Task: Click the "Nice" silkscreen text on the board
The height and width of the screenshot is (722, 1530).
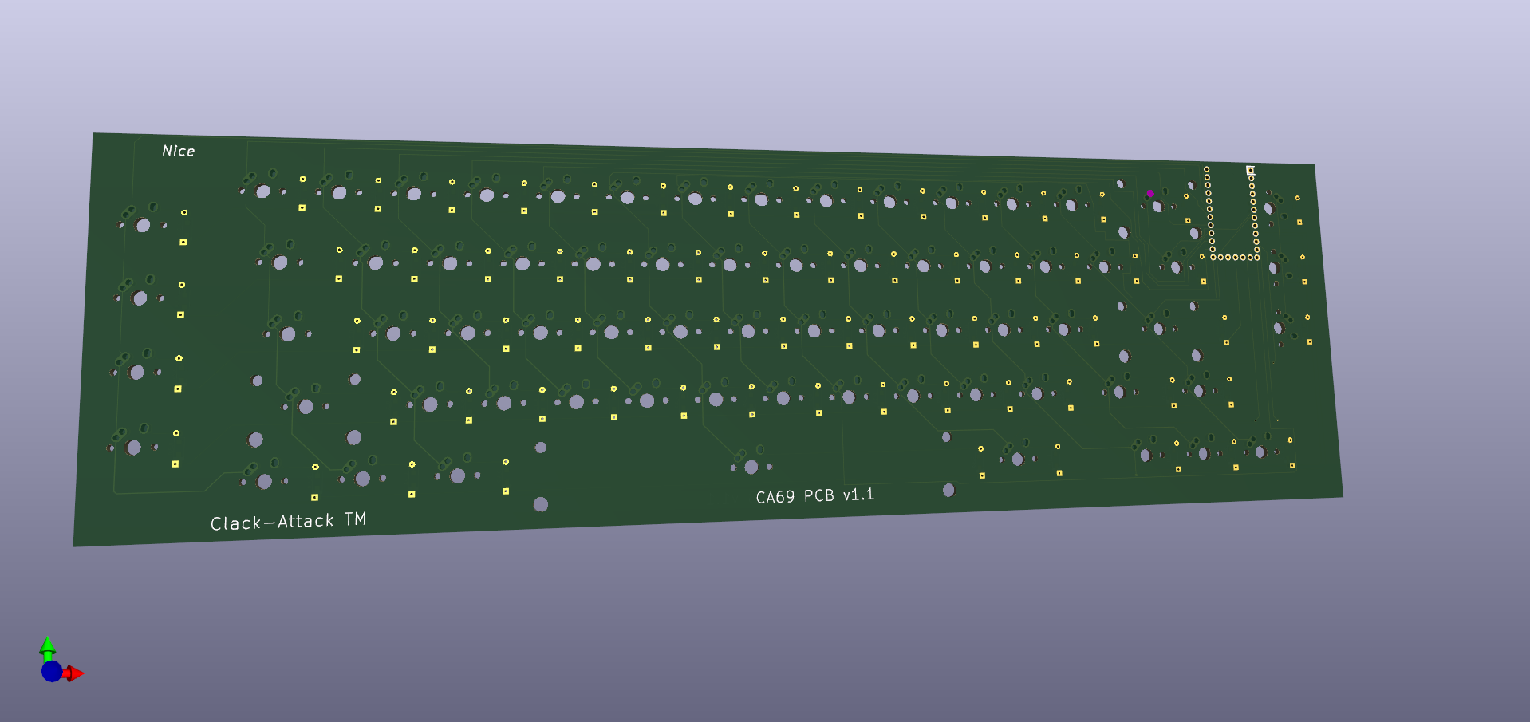Action: (x=178, y=151)
